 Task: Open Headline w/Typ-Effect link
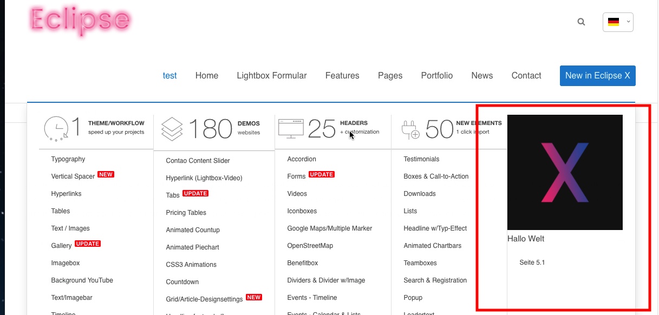pos(435,228)
